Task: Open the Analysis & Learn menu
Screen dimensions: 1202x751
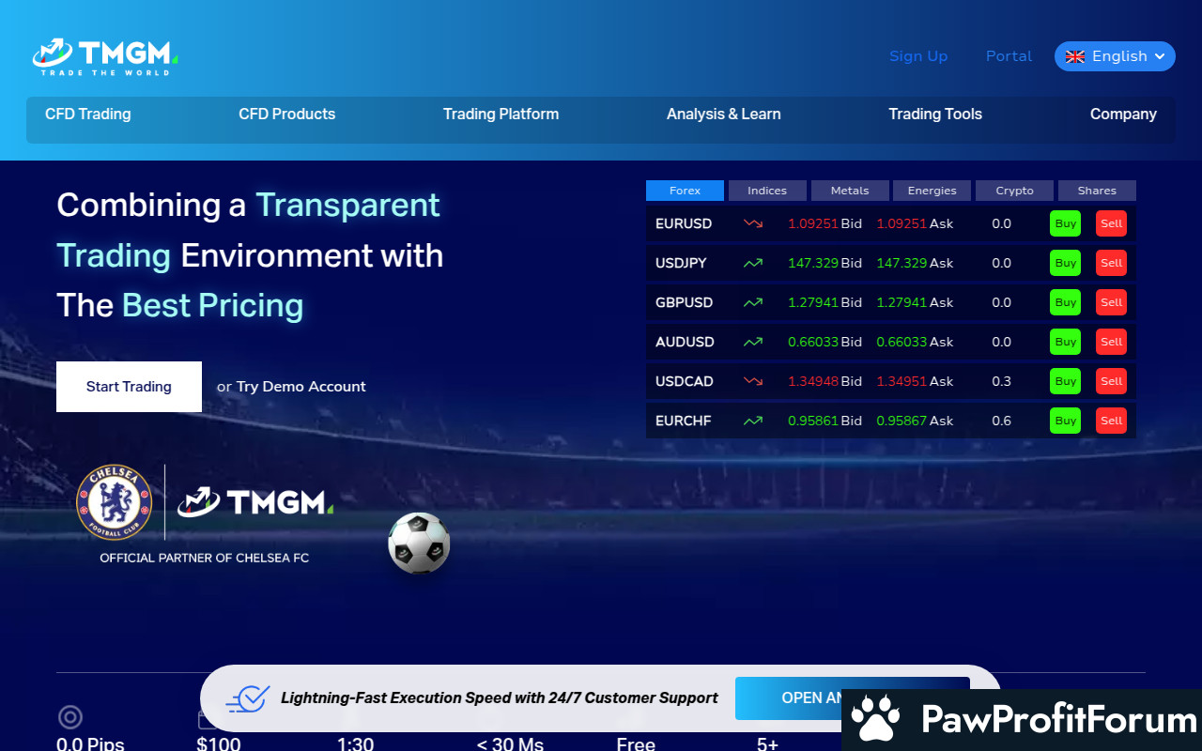Action: coord(724,115)
